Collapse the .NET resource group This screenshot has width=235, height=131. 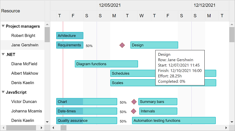[3, 54]
